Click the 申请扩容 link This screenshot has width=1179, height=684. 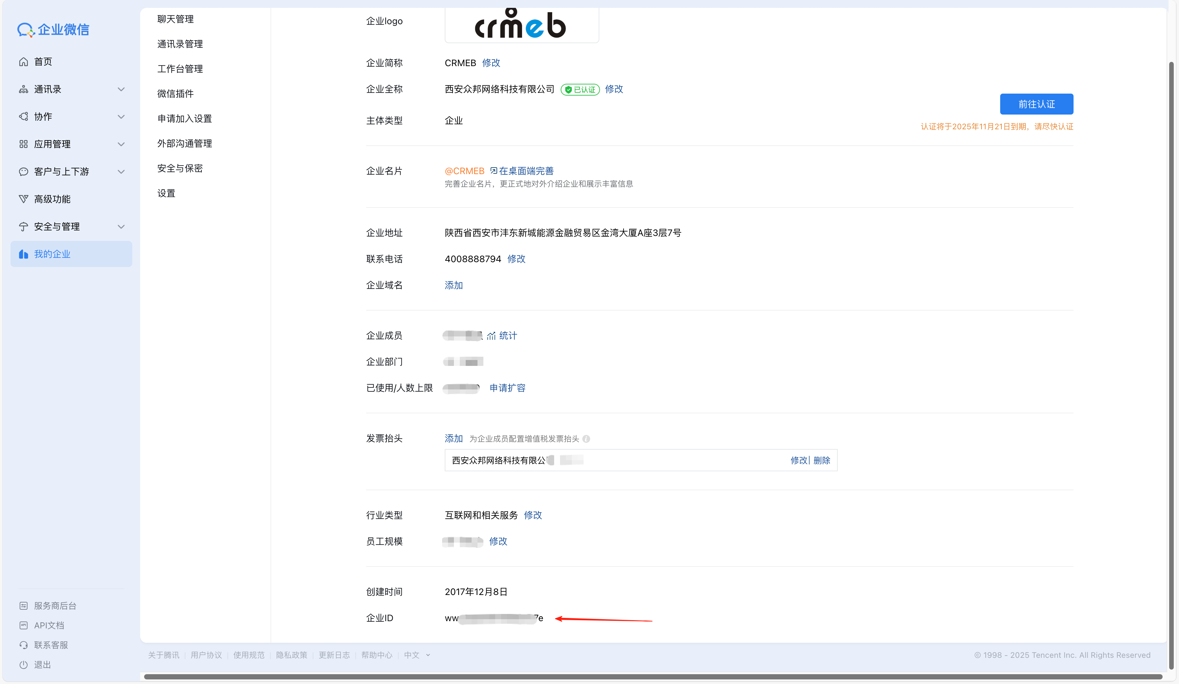click(x=507, y=388)
